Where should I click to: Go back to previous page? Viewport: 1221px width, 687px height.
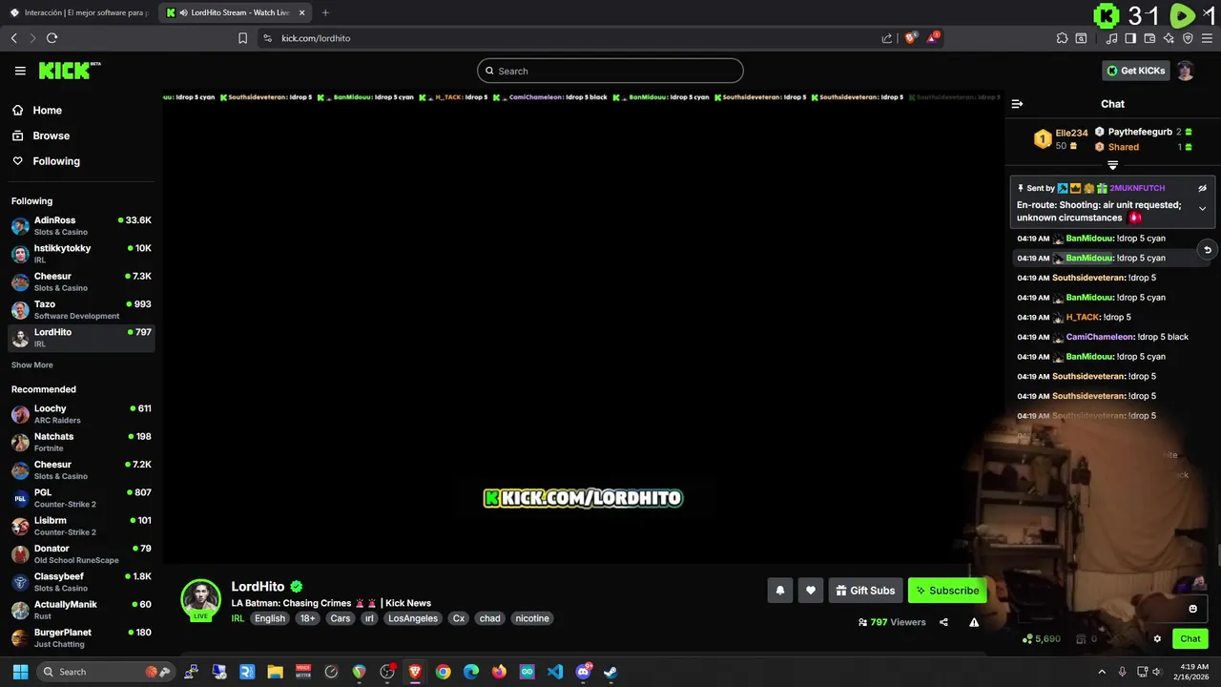pos(13,38)
